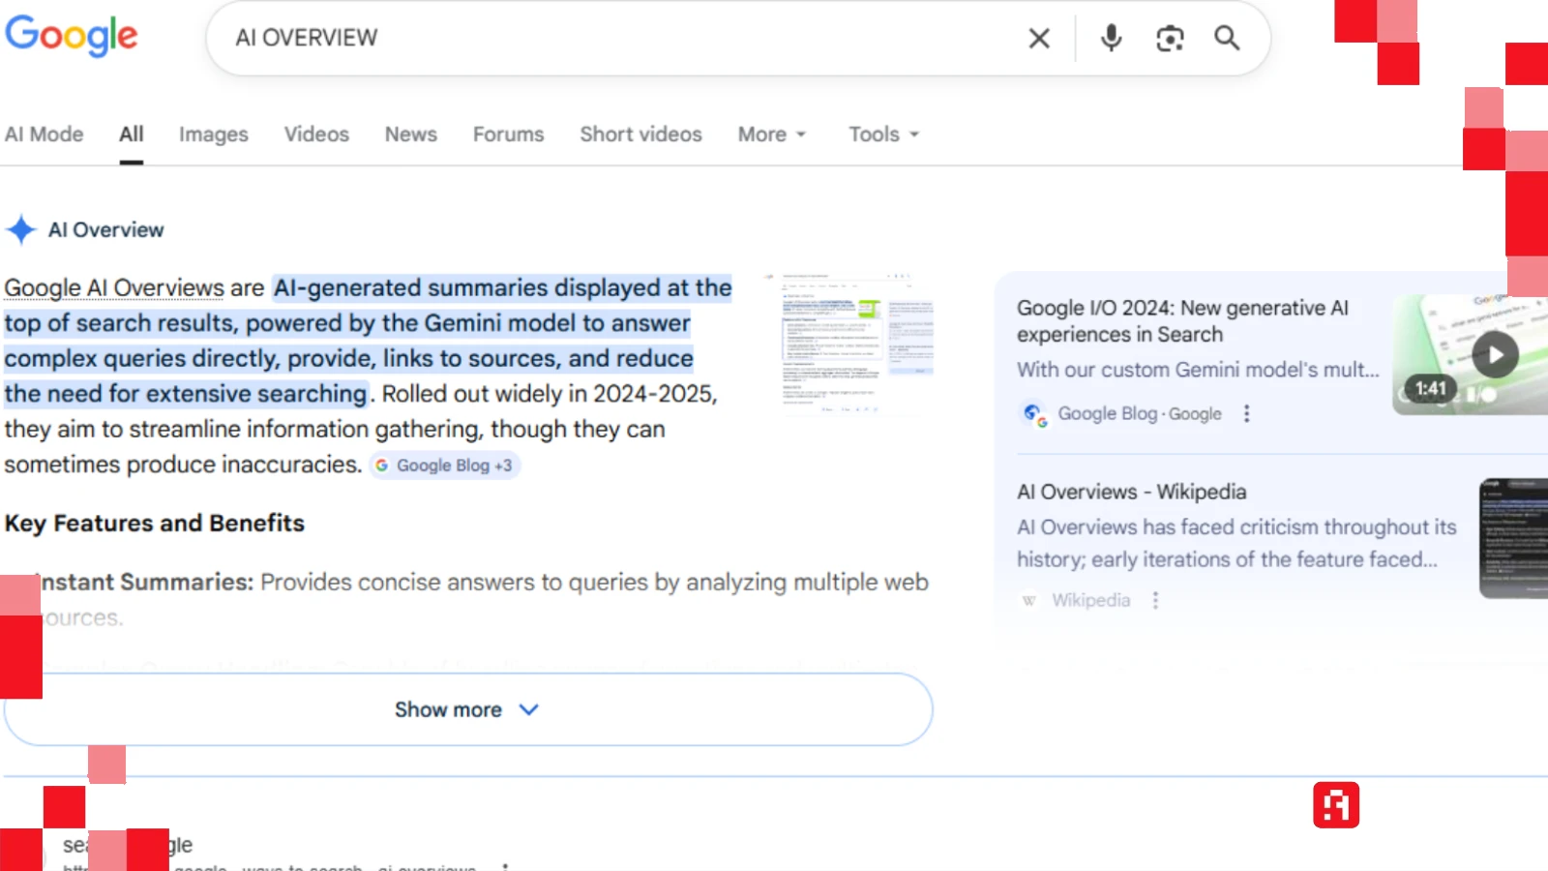
Task: Switch to the Images tab
Action: (213, 135)
